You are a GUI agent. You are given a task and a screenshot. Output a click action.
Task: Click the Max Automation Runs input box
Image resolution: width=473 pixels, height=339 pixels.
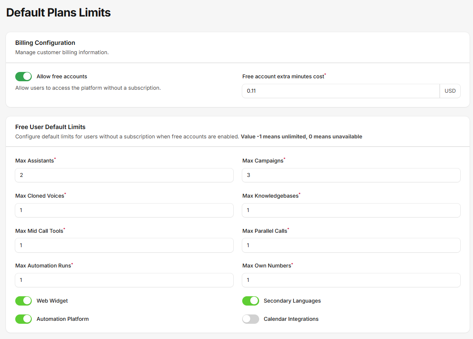(x=124, y=280)
